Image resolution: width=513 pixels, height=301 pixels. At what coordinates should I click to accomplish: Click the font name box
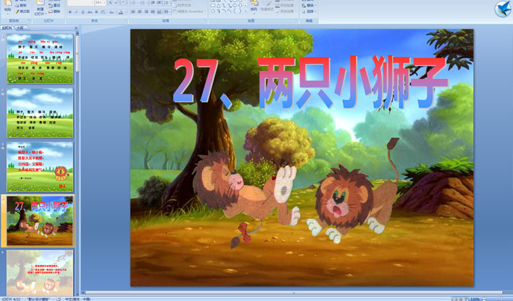80,3
